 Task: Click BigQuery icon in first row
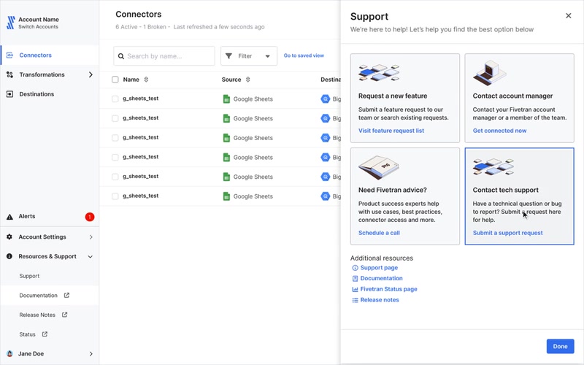coord(325,99)
